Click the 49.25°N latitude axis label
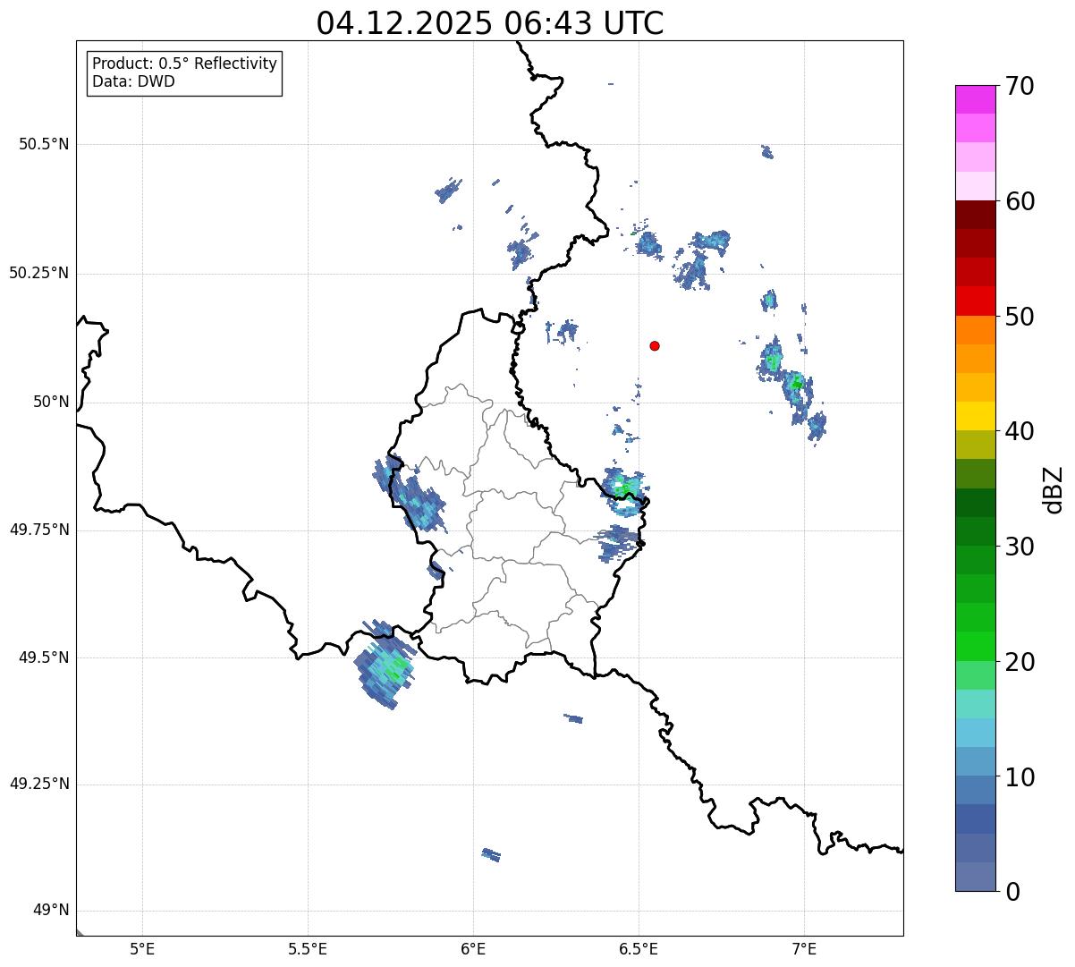1075x967 pixels. (38, 785)
